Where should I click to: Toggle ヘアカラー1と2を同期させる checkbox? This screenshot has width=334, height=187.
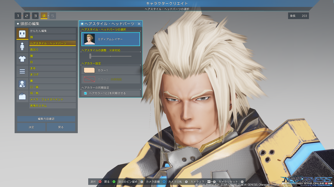tap(85, 93)
